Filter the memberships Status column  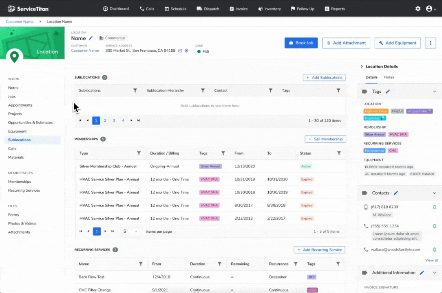(x=339, y=153)
